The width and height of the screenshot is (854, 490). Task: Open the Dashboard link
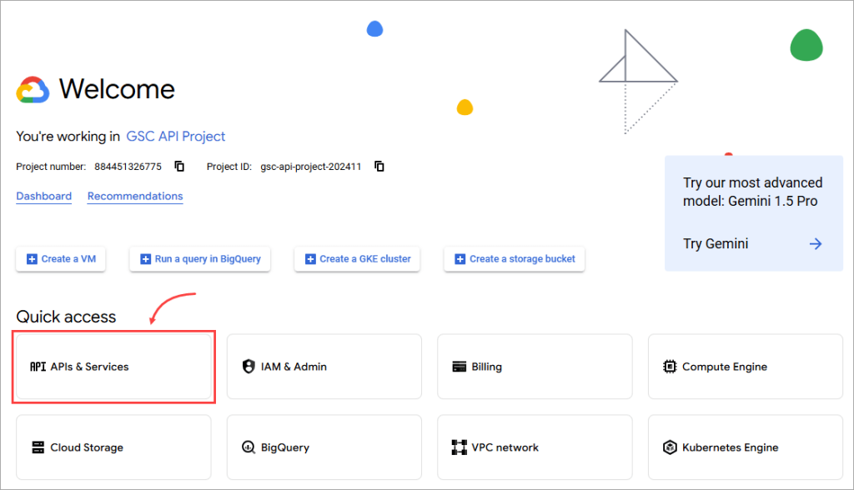click(x=43, y=196)
